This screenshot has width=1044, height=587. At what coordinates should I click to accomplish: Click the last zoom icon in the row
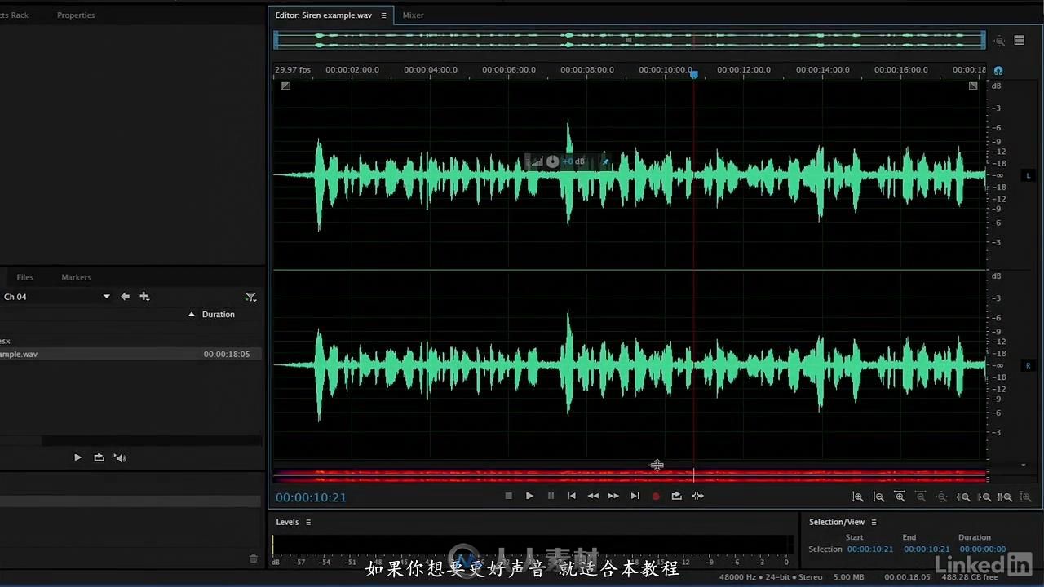click(1026, 497)
